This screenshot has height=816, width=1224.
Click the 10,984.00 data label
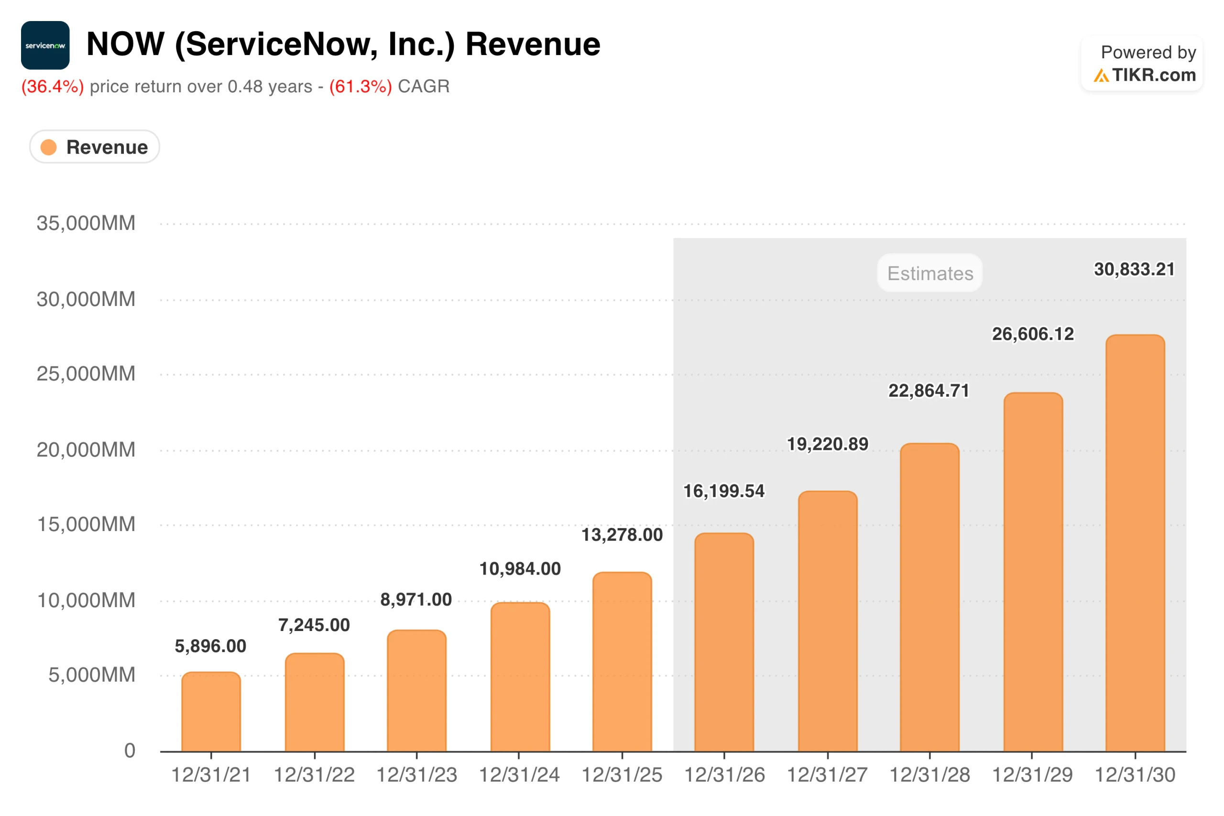point(520,569)
